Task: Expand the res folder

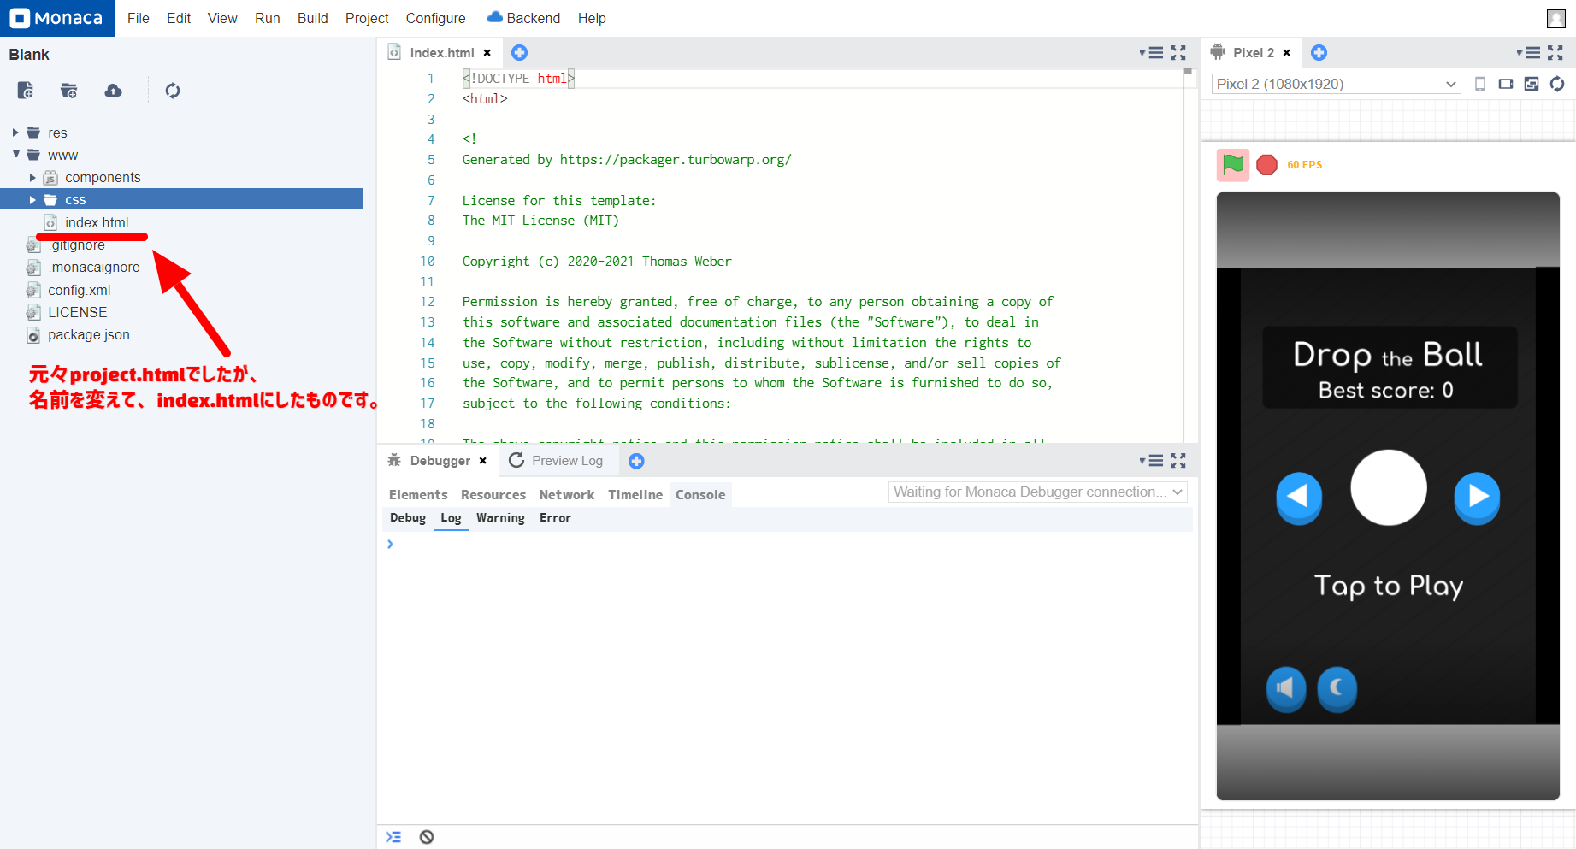Action: coord(15,133)
